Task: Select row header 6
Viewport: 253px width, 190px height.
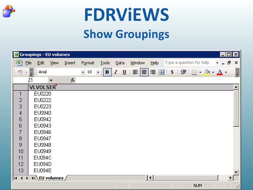Action: tap(21, 126)
